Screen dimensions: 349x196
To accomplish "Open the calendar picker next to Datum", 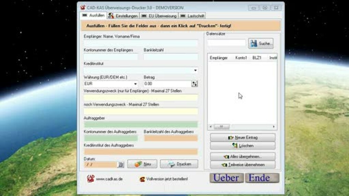I will (120, 165).
